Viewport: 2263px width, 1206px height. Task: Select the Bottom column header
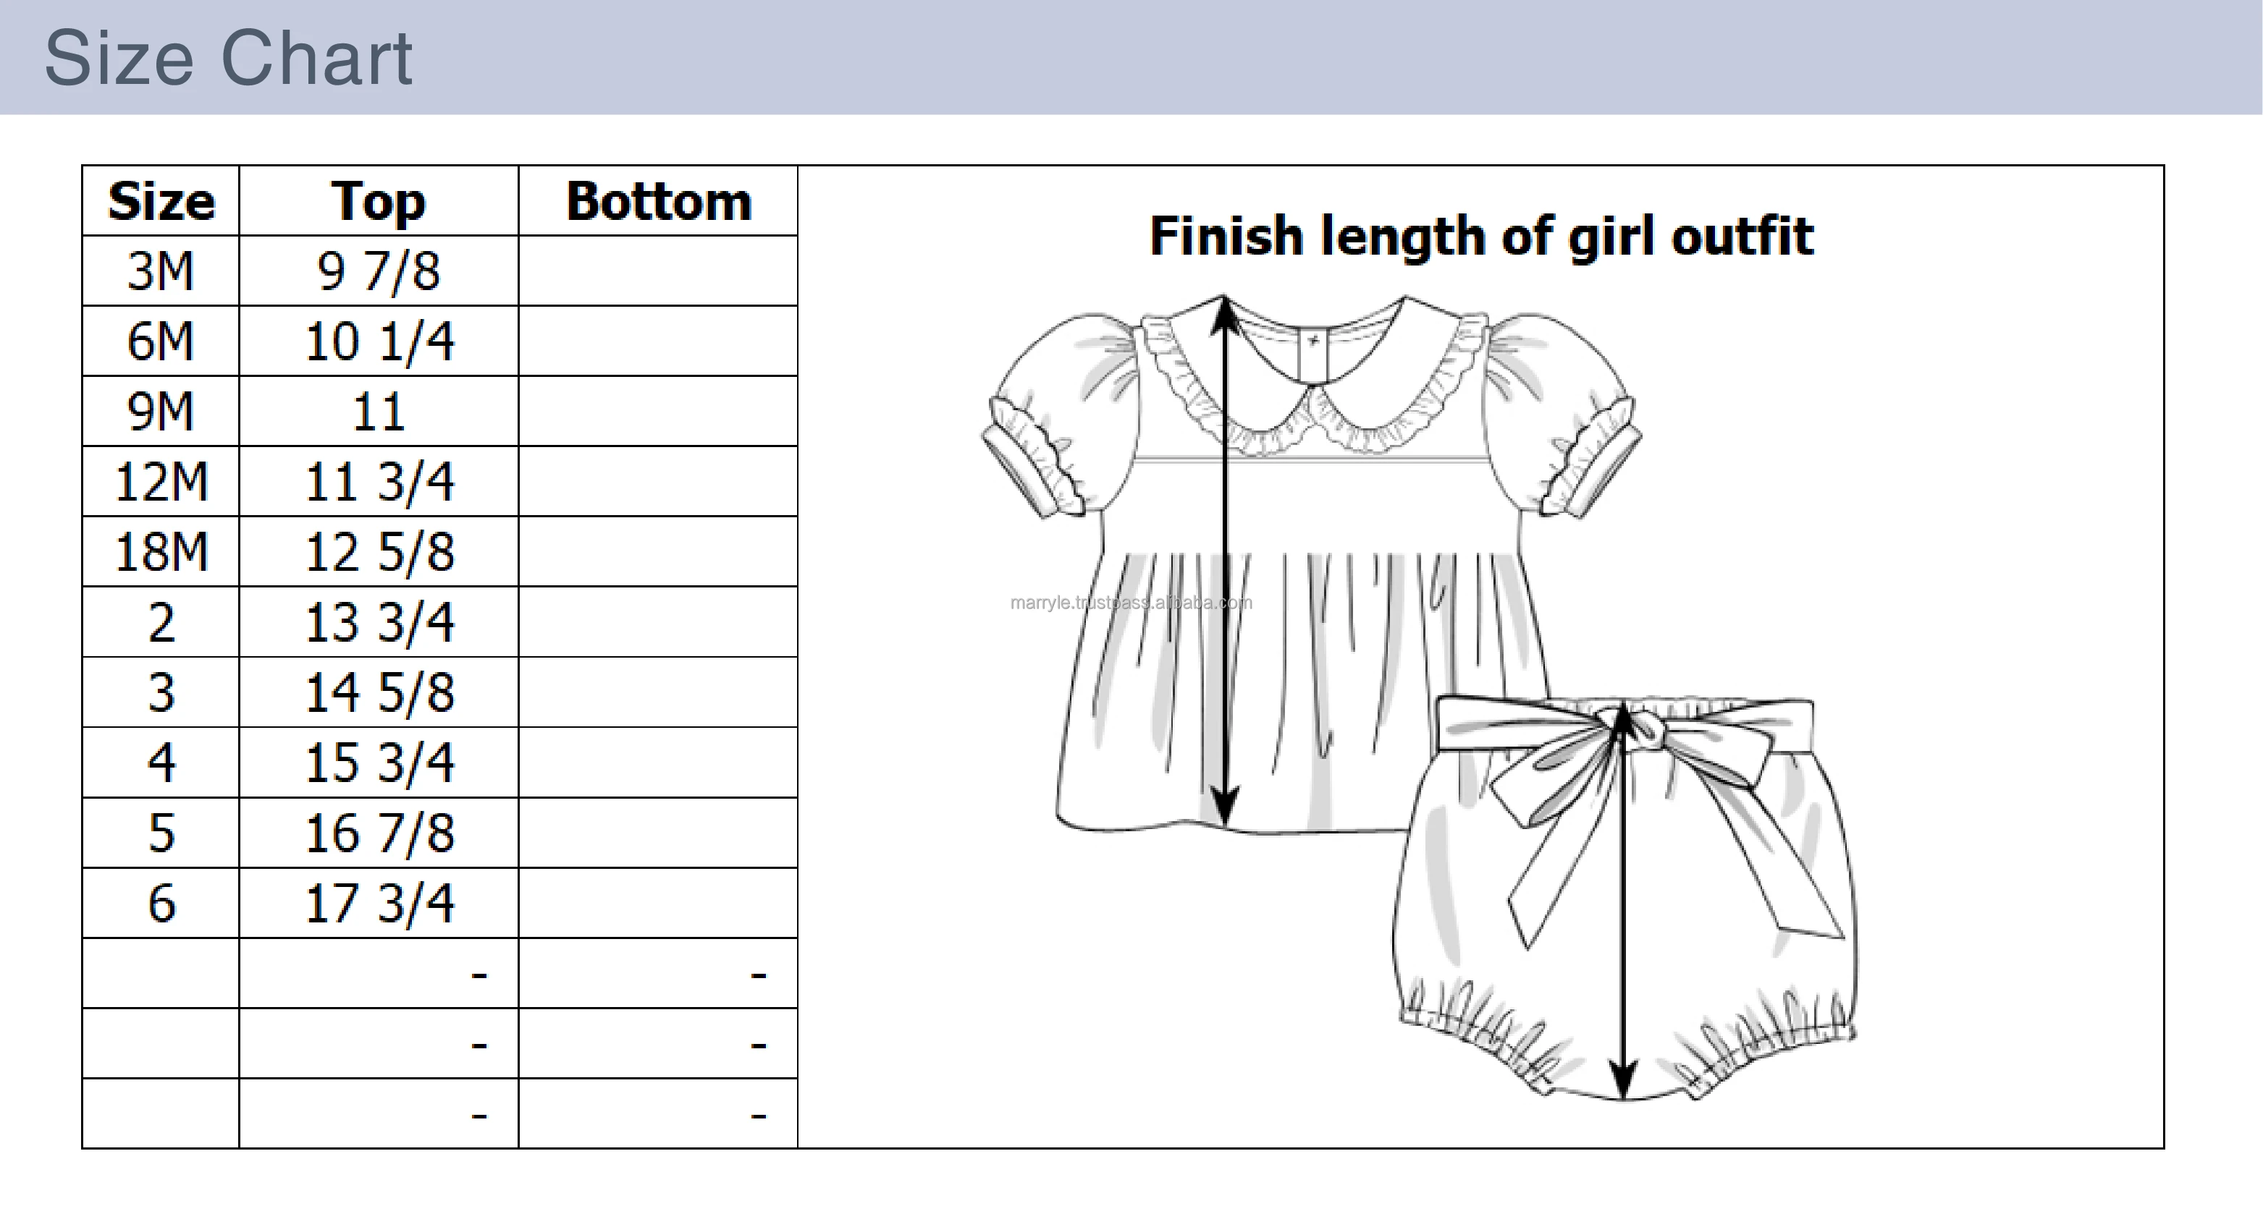click(x=658, y=201)
